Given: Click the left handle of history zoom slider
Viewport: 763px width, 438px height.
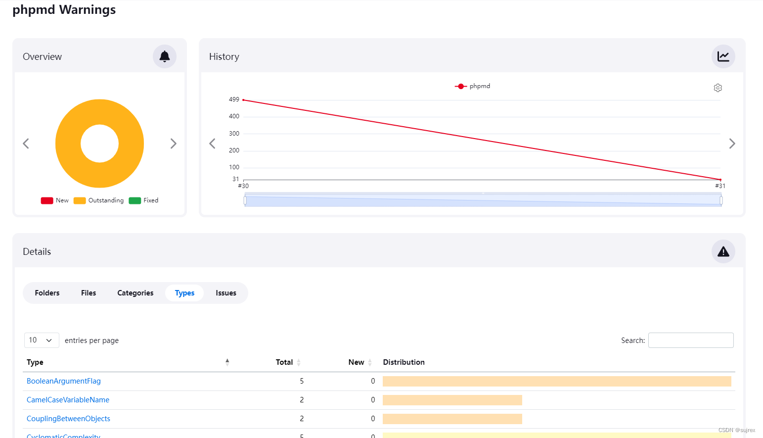Looking at the screenshot, I should pyautogui.click(x=245, y=200).
